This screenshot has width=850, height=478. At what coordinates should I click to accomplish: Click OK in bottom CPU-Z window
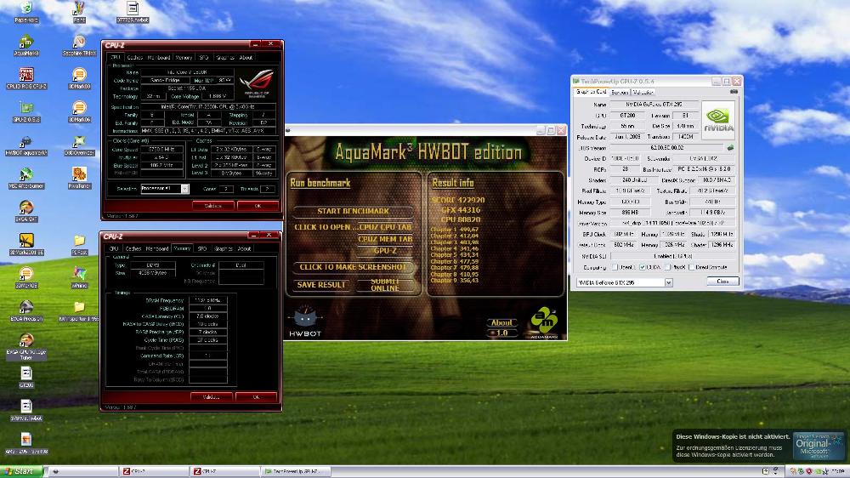[257, 397]
